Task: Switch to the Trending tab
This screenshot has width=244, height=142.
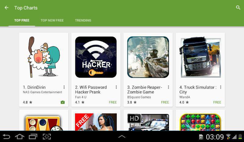Action: pyautogui.click(x=83, y=20)
